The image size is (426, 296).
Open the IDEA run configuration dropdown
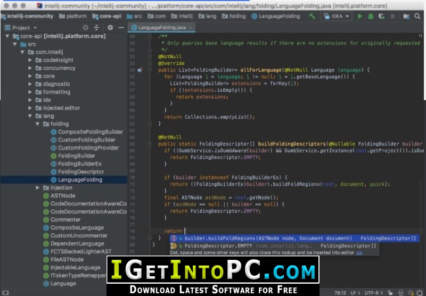tap(337, 17)
